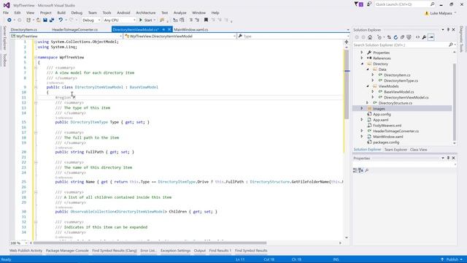Toggle auto-hide pin on Solution Explorer panel
467x263 pixels.
click(x=448, y=30)
